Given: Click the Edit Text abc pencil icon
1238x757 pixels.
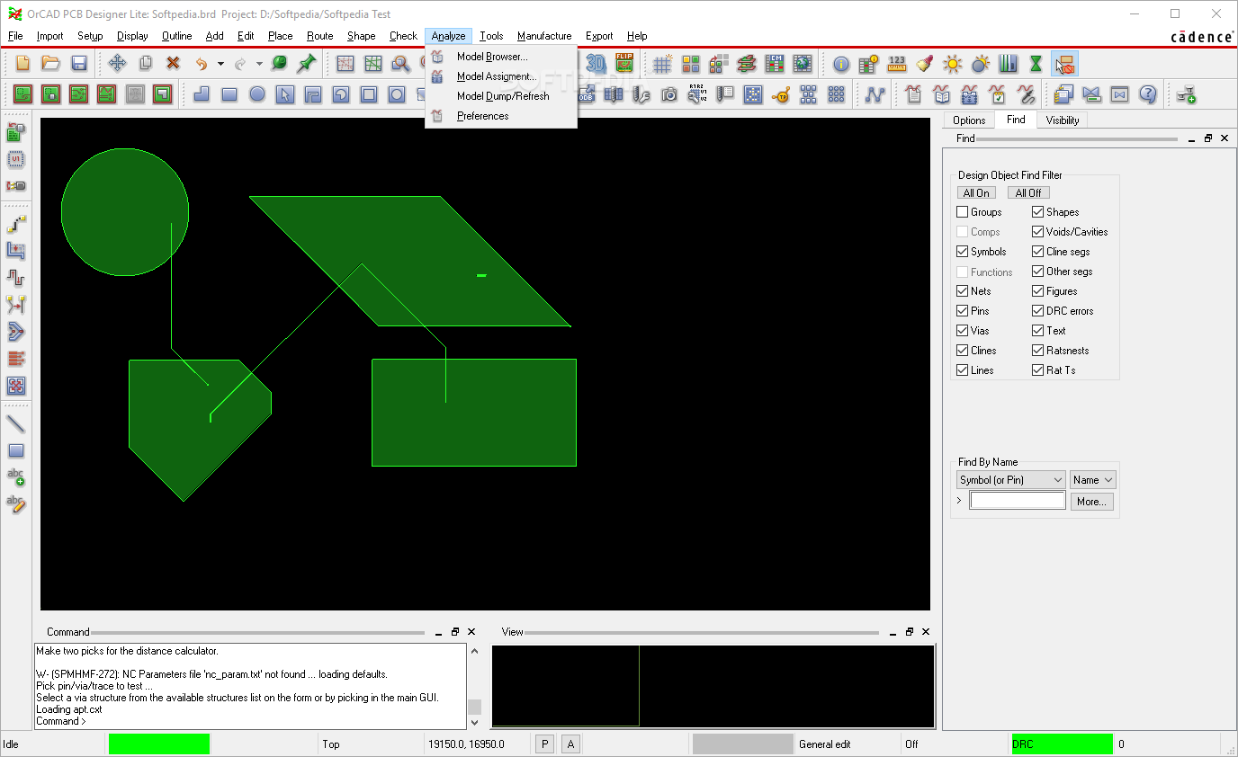Looking at the screenshot, I should 16,504.
